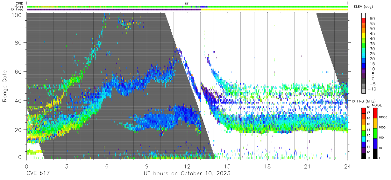391x180 pixels.
Task: Click the "21" UT hour tick label
Action: 308,166
